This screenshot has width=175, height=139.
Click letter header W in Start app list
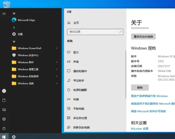(14, 42)
